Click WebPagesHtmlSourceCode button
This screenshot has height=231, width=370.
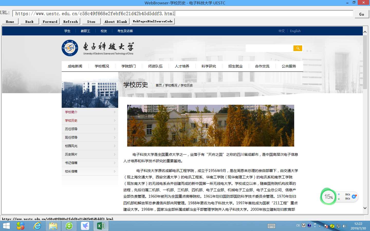click(x=153, y=21)
